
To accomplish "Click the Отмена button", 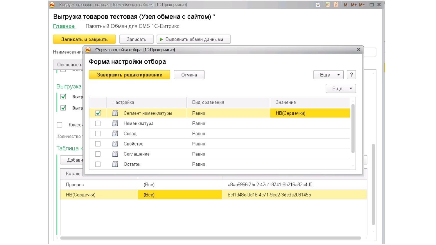I will click(x=189, y=75).
